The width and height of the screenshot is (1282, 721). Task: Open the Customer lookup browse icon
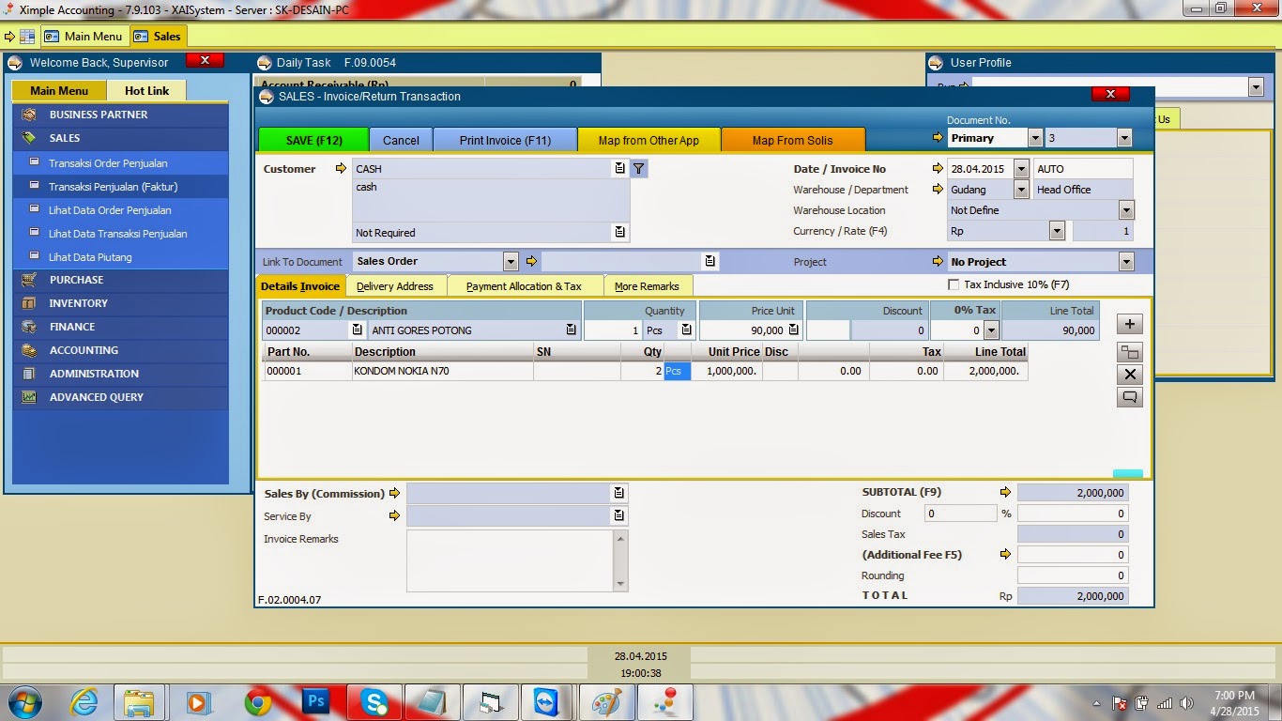(618, 168)
